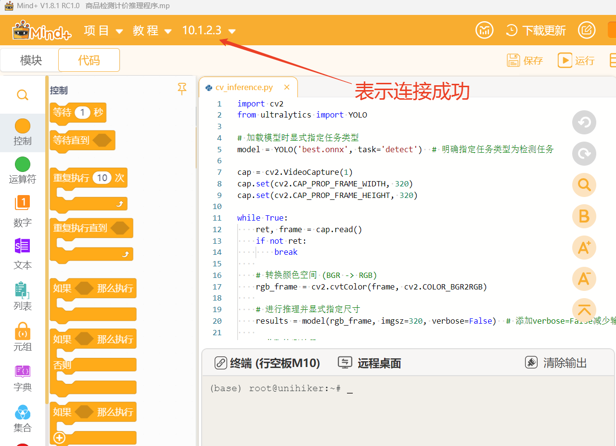This screenshot has height=446, width=616.
Task: Click the 控制 heading in the block palette
Action: [59, 90]
